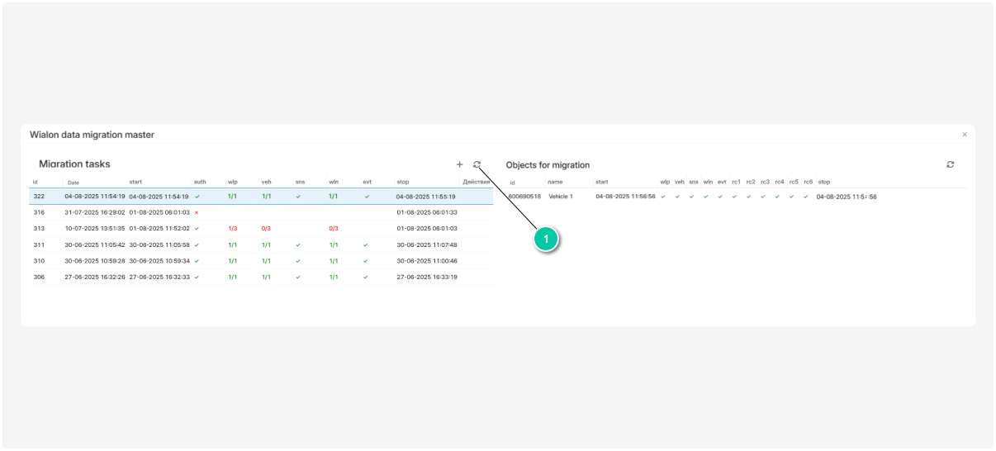Refresh the Migration tasks list

tap(477, 164)
